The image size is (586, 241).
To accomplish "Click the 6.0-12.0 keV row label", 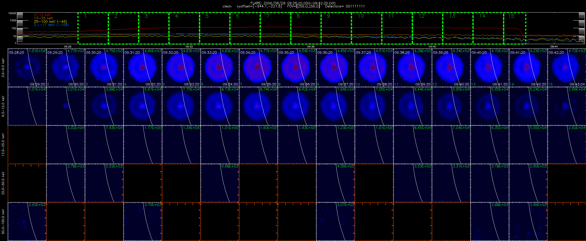I will pos(3,106).
